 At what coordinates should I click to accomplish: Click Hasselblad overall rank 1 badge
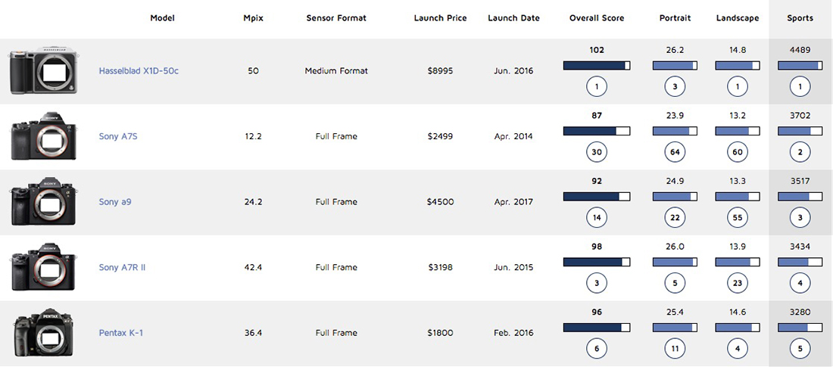(x=597, y=87)
